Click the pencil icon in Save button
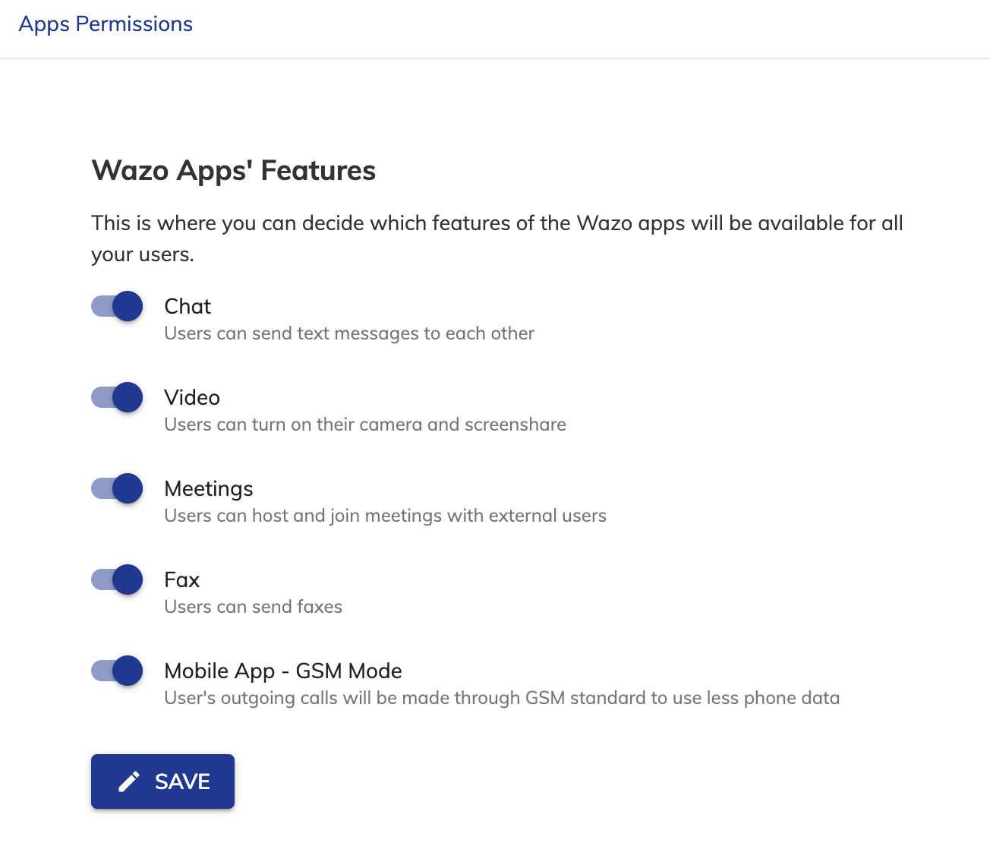This screenshot has height=843, width=990. pos(129,781)
